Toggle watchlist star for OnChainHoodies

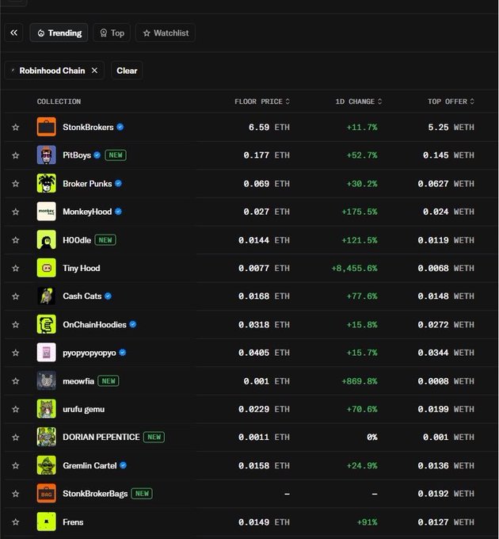pos(16,324)
